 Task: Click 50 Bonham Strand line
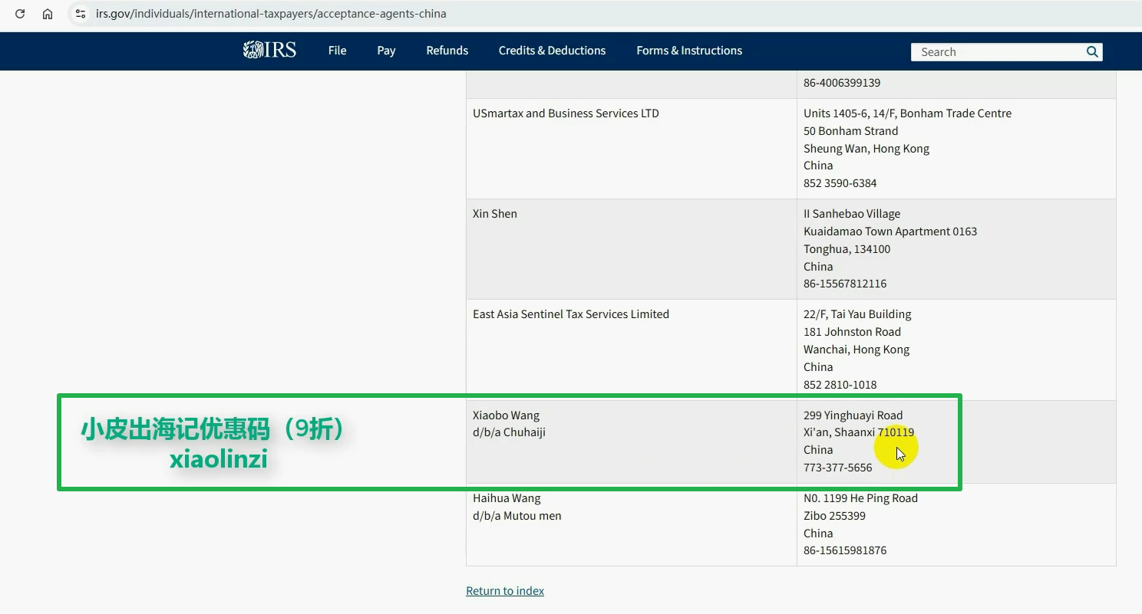point(850,131)
